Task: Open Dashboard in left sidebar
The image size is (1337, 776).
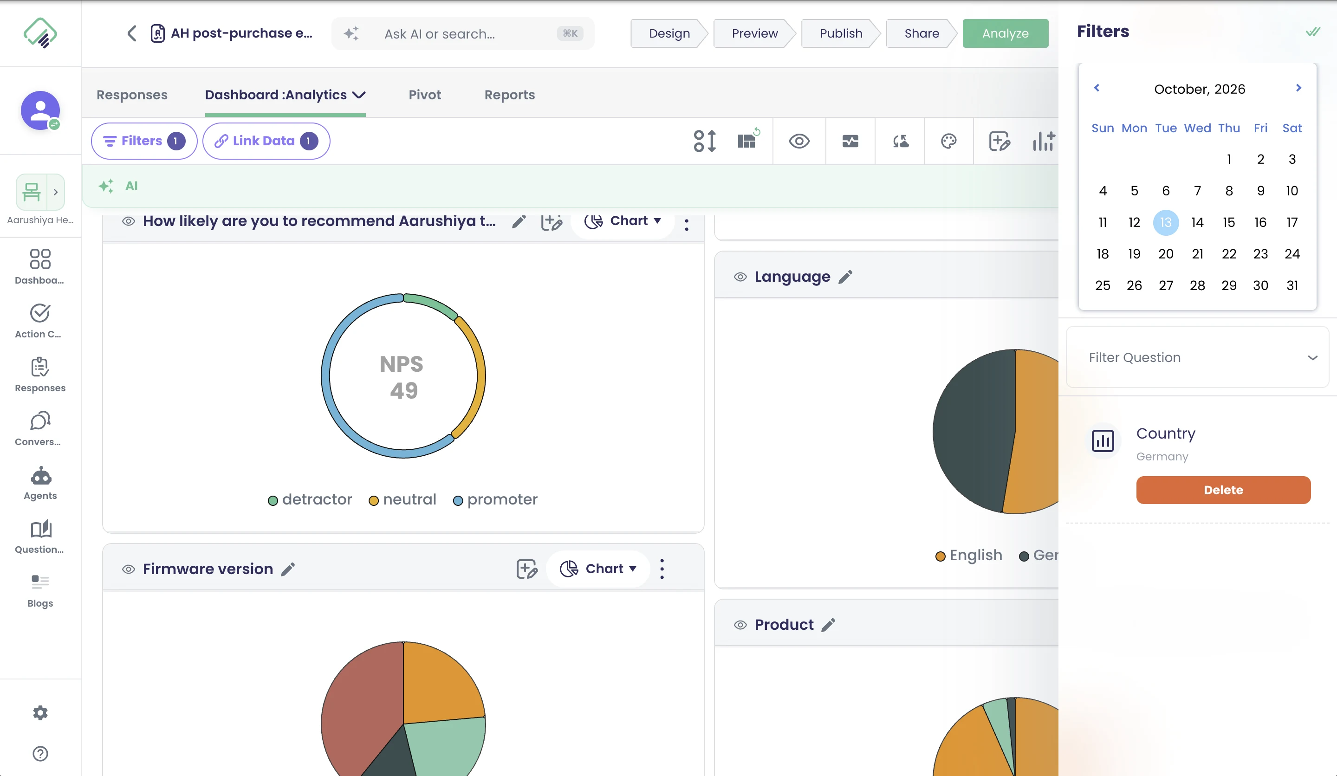Action: [40, 267]
